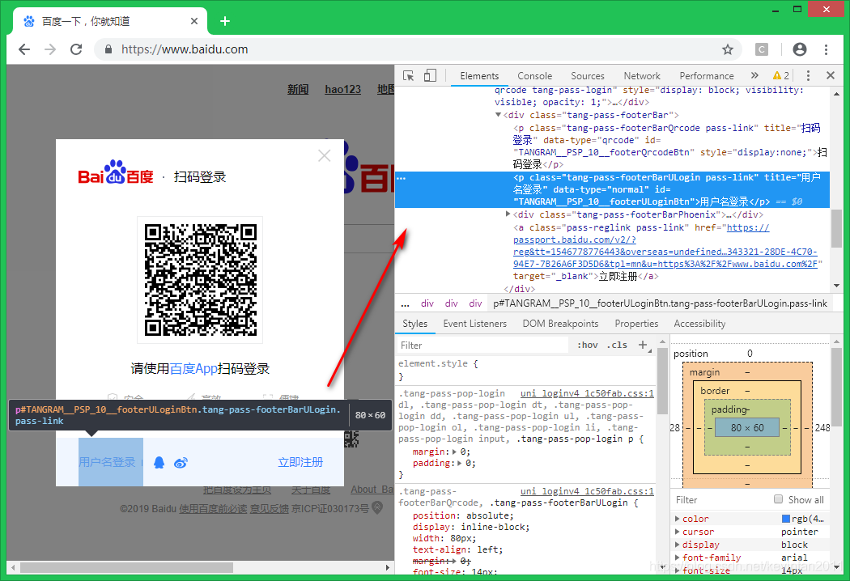Click the blue color swatch for color
This screenshot has height=581, width=850.
[x=785, y=519]
